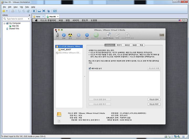
Task: Open the 도움말 menu in Mac menu bar
Action: [94, 20]
